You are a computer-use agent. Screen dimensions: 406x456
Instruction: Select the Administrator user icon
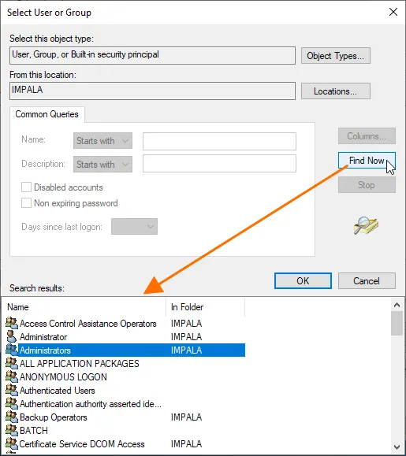coord(12,336)
